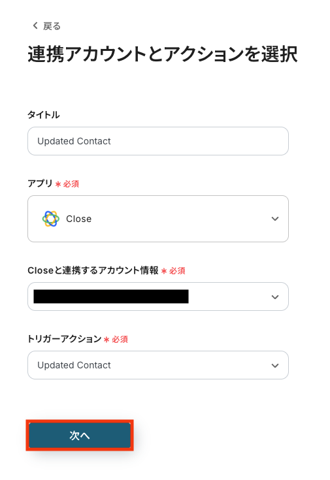Click the 必須 marker beside アプリ
Screen dimensions: 330x480
pos(71,184)
